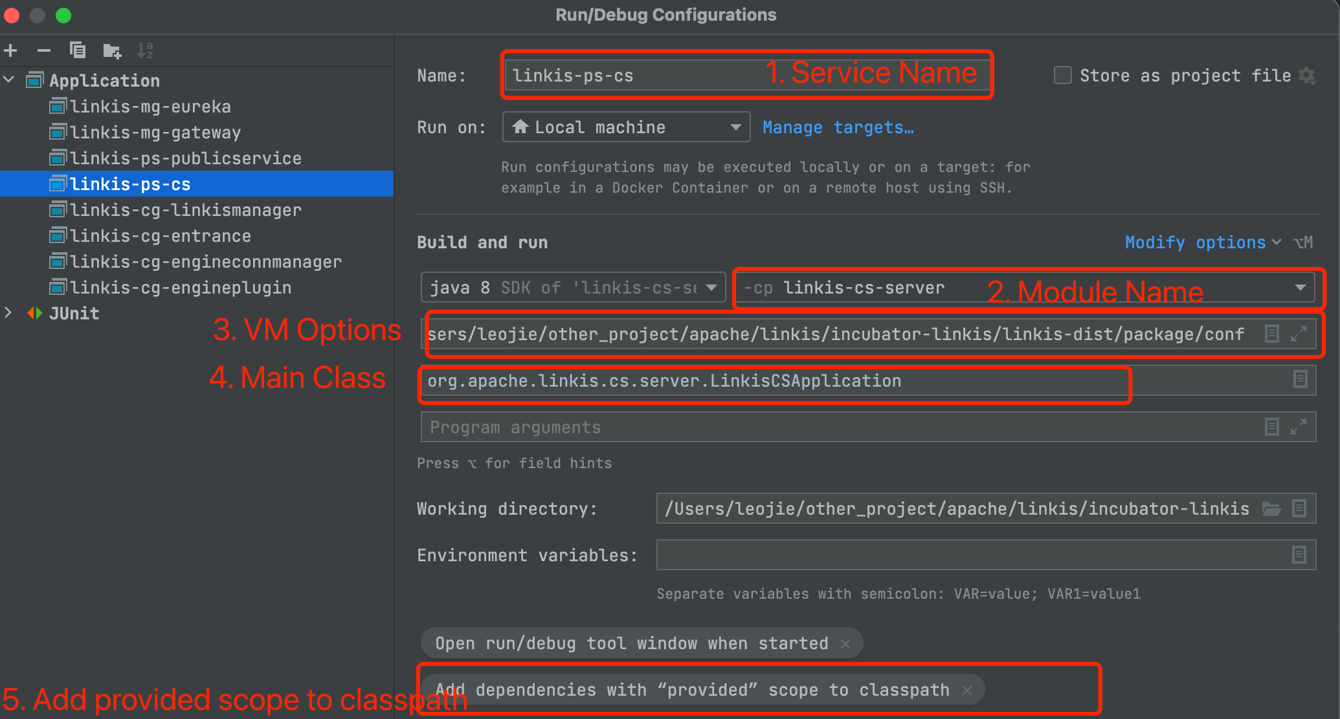Open the Run on Local machine dropdown

tap(735, 127)
